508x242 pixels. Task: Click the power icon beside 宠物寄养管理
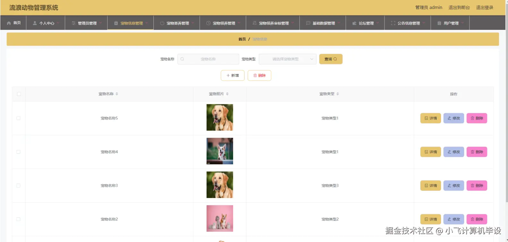[x=162, y=23]
